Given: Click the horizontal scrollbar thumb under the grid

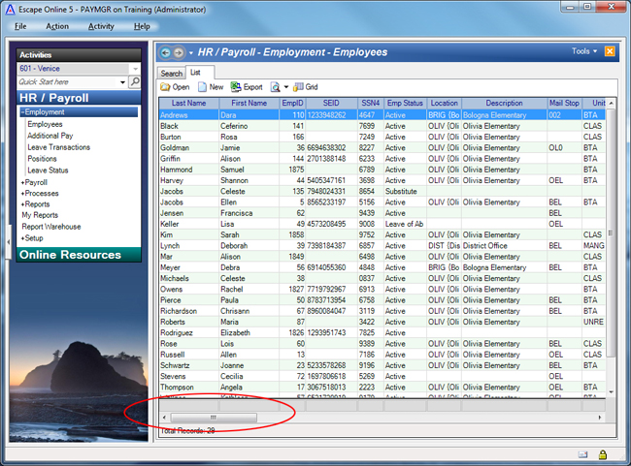Looking at the screenshot, I should point(214,418).
